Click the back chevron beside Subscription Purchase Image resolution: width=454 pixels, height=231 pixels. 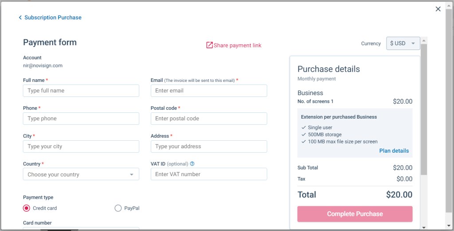pyautogui.click(x=20, y=18)
